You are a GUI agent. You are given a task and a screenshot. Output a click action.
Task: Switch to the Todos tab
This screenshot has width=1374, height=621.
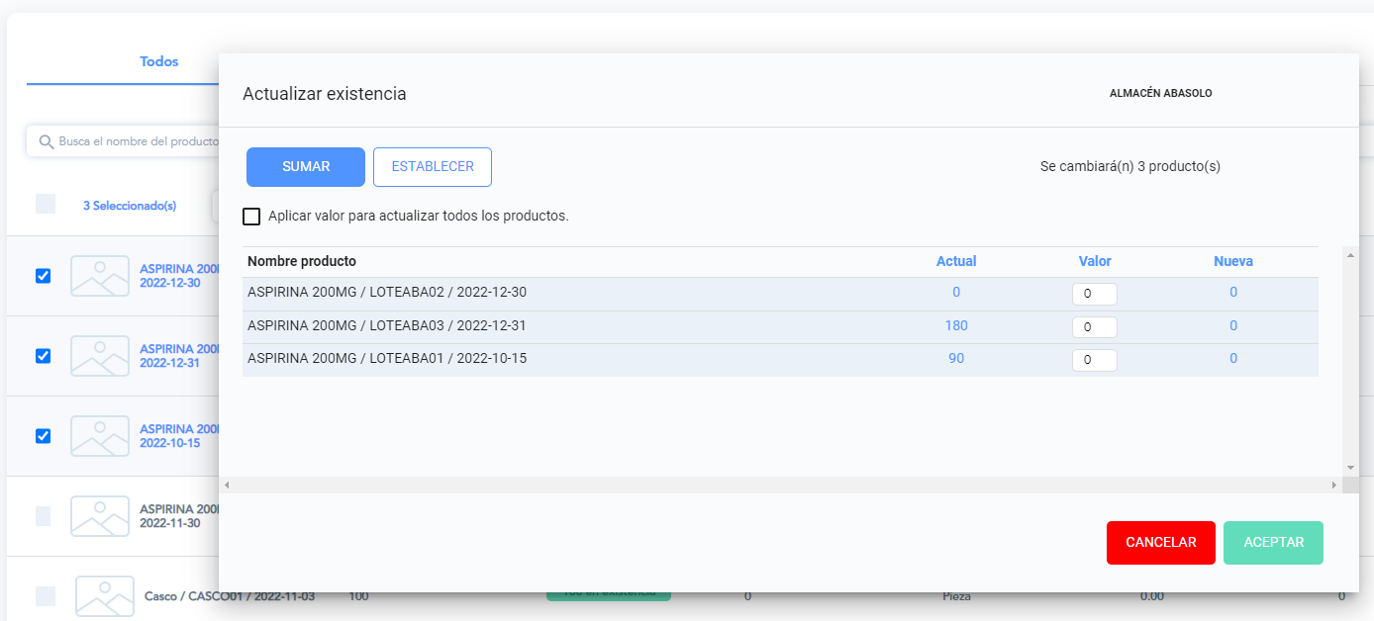[x=159, y=61]
